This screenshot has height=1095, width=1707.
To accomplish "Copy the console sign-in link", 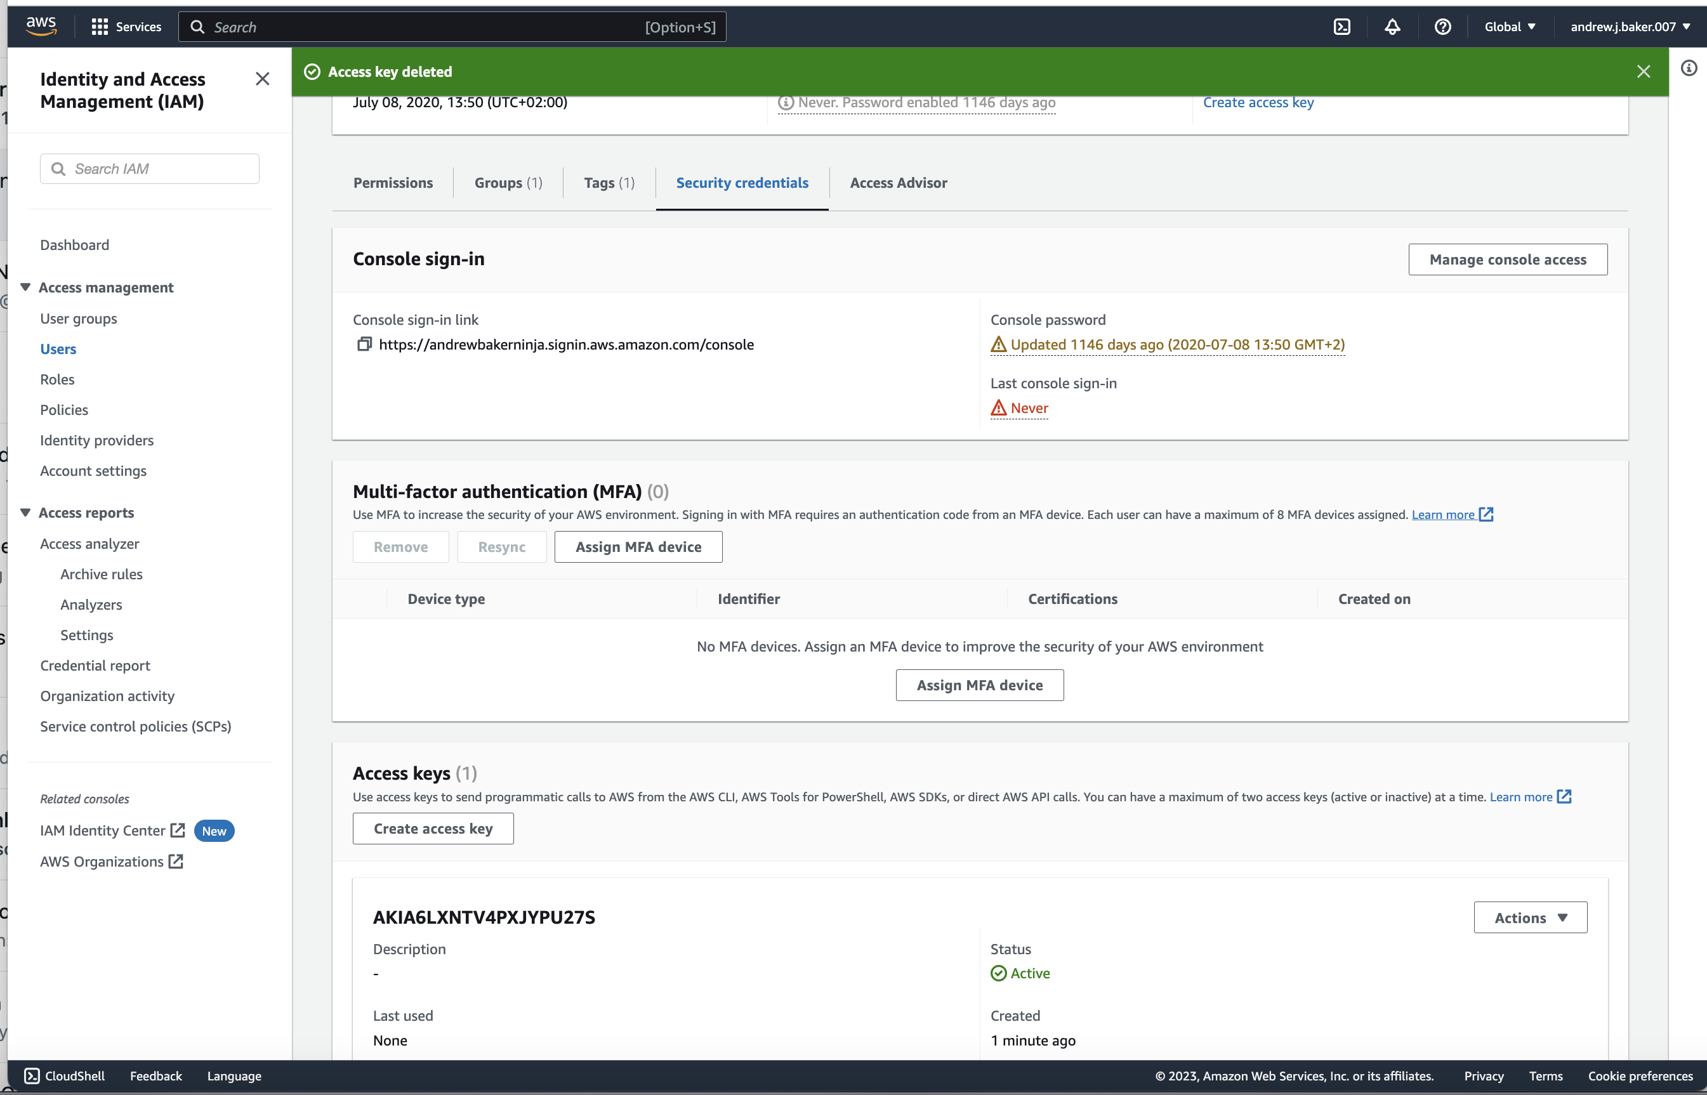I will click(x=364, y=344).
